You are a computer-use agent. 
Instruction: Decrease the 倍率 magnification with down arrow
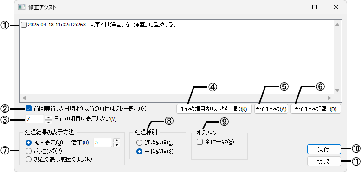click(x=117, y=145)
